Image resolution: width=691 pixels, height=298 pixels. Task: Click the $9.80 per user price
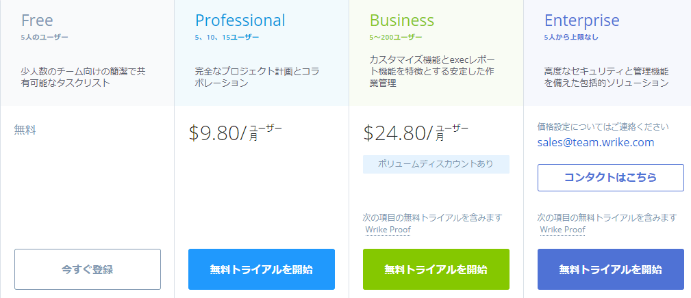pos(235,133)
